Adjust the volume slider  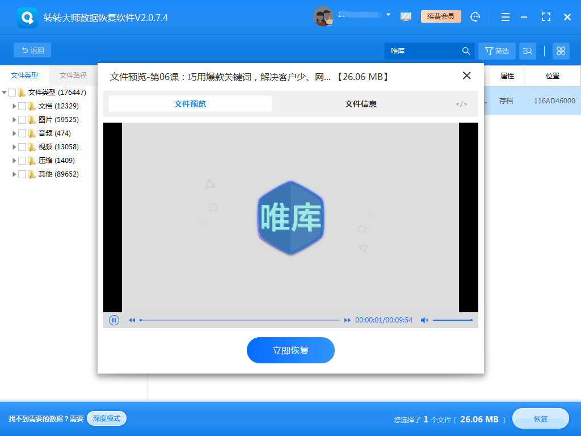pos(452,320)
